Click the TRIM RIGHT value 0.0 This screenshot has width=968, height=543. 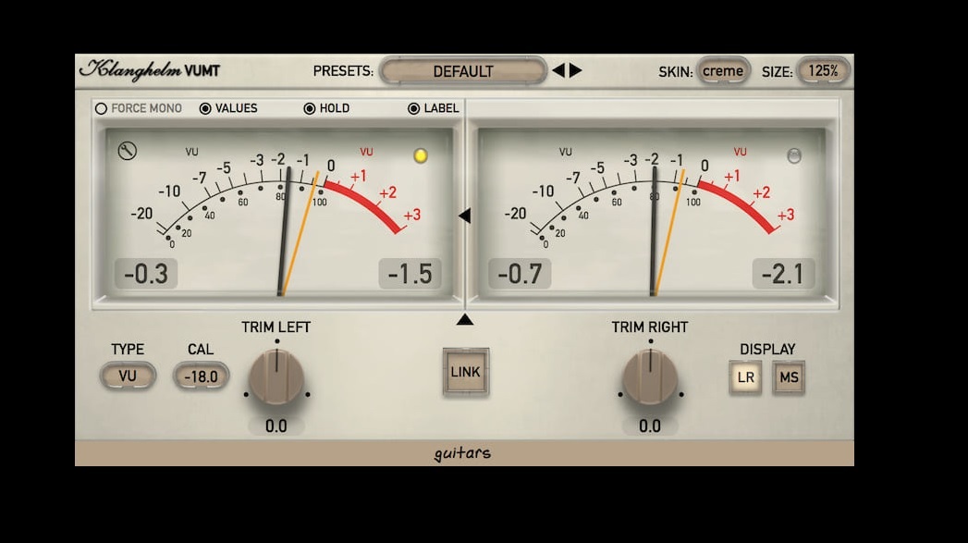[x=649, y=426]
